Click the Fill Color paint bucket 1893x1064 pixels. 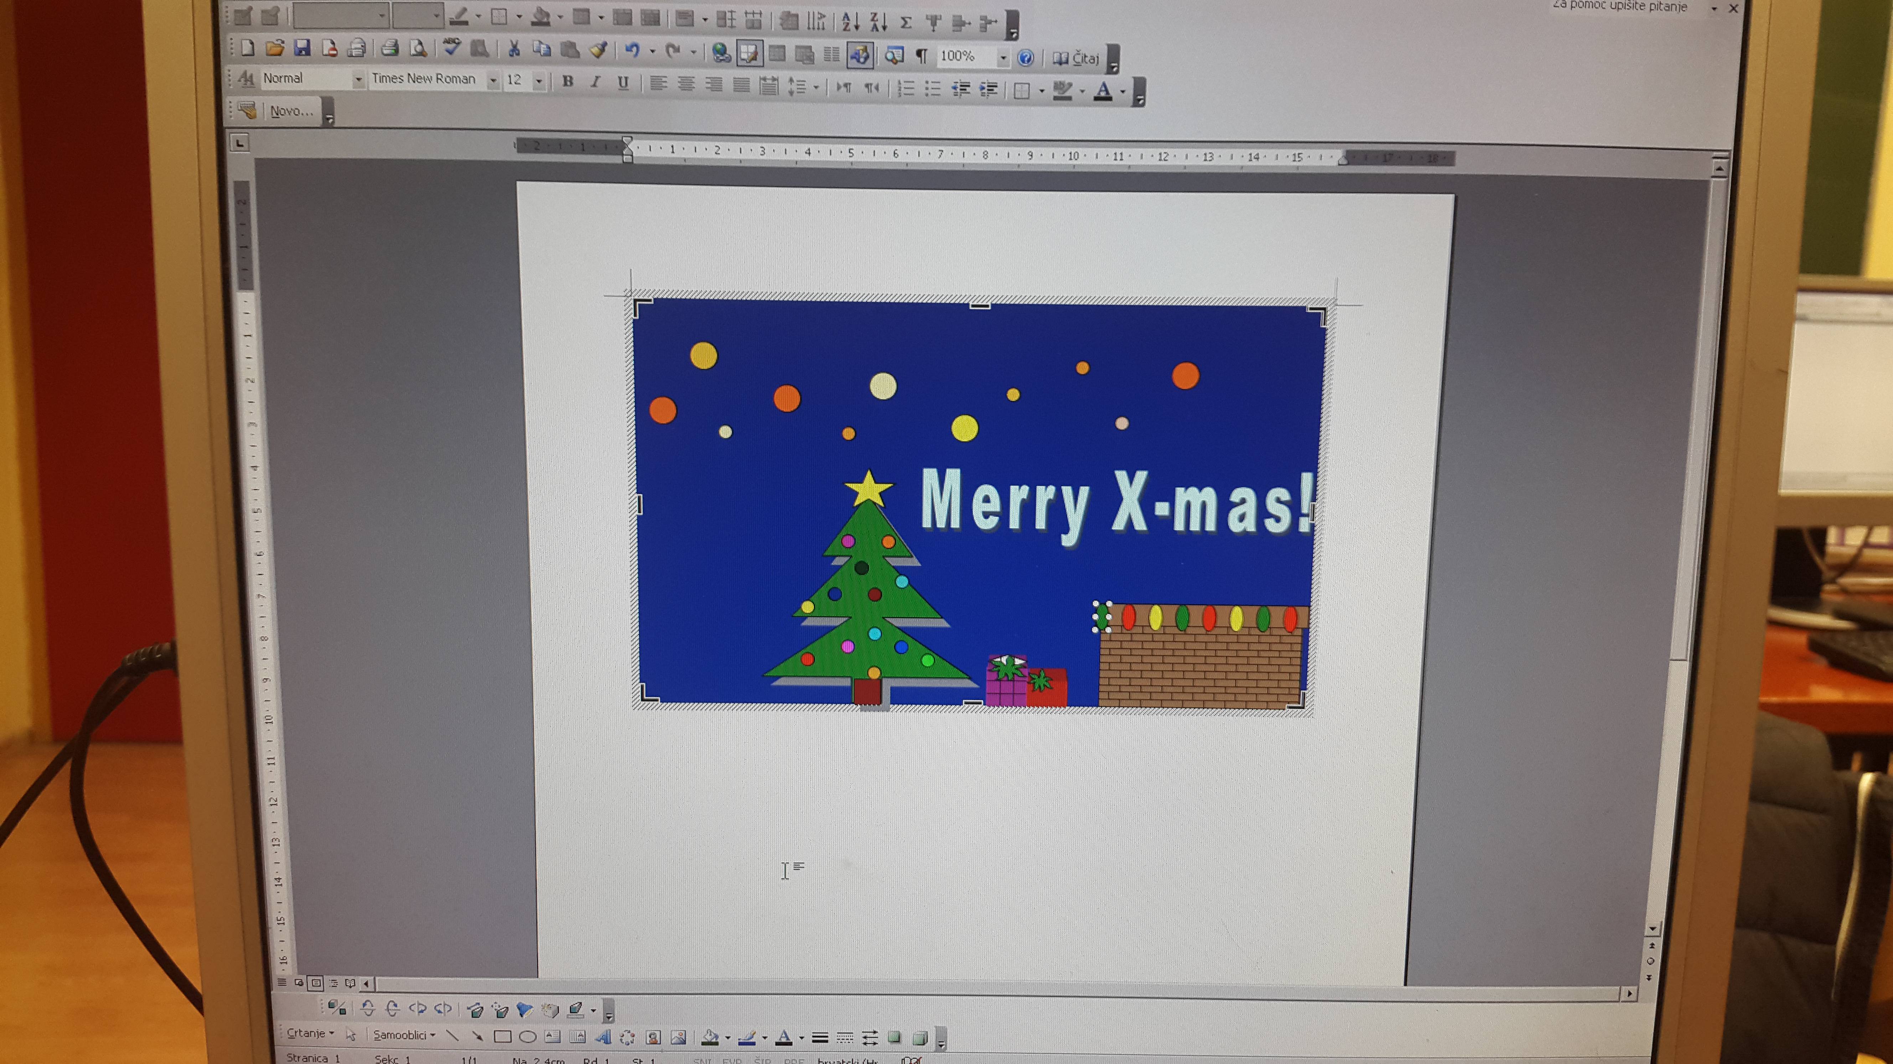[x=710, y=1038]
